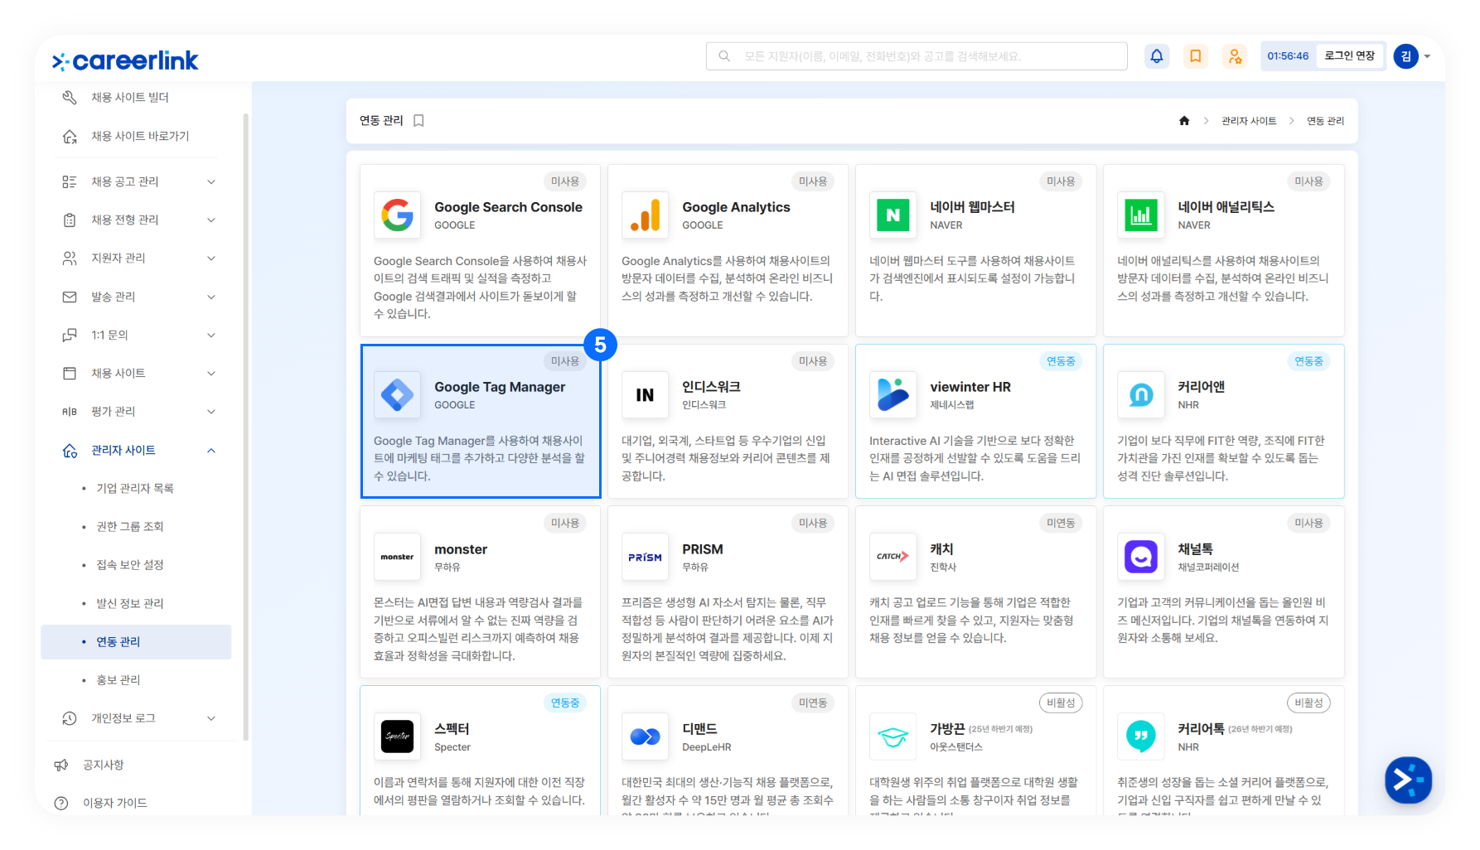Collapse the 관리자 사이트 menu
1480x850 pixels.
139,450
